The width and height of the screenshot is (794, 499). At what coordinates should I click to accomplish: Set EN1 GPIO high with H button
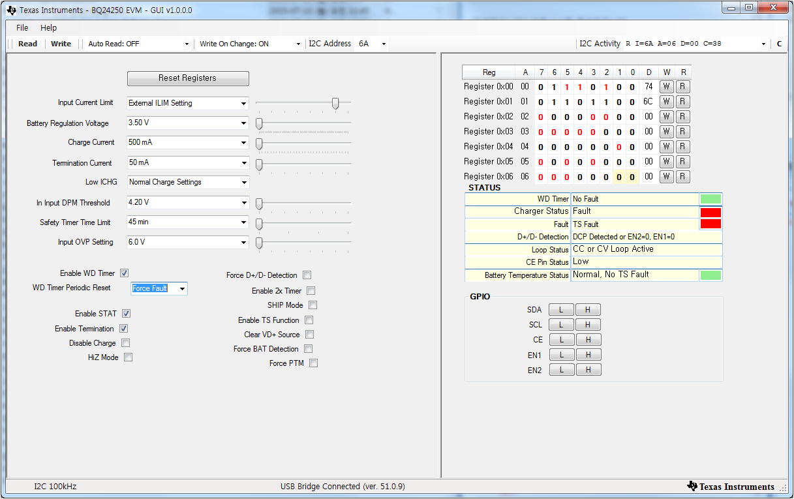(588, 355)
